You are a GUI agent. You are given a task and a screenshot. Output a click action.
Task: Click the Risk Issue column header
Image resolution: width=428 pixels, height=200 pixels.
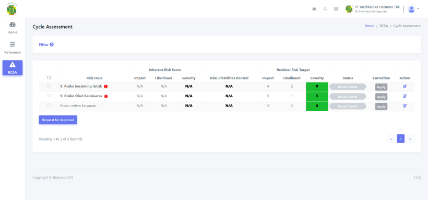tap(94, 78)
